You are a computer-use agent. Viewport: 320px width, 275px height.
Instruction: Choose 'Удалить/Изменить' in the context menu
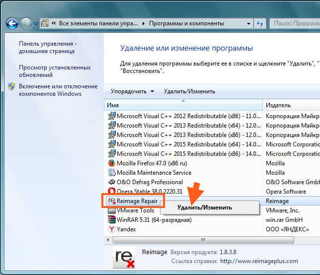coord(210,207)
